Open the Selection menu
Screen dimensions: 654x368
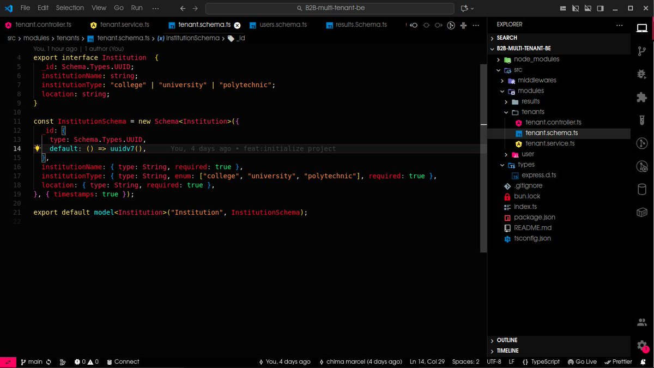(70, 8)
